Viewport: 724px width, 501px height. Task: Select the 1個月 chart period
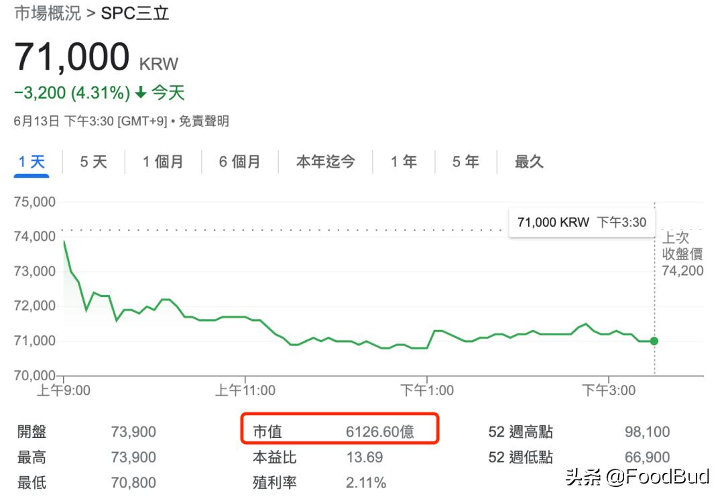[162, 161]
